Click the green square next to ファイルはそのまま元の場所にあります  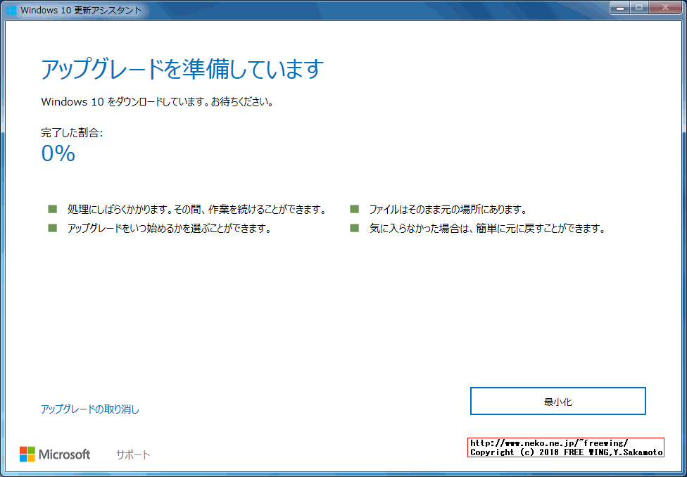point(355,209)
